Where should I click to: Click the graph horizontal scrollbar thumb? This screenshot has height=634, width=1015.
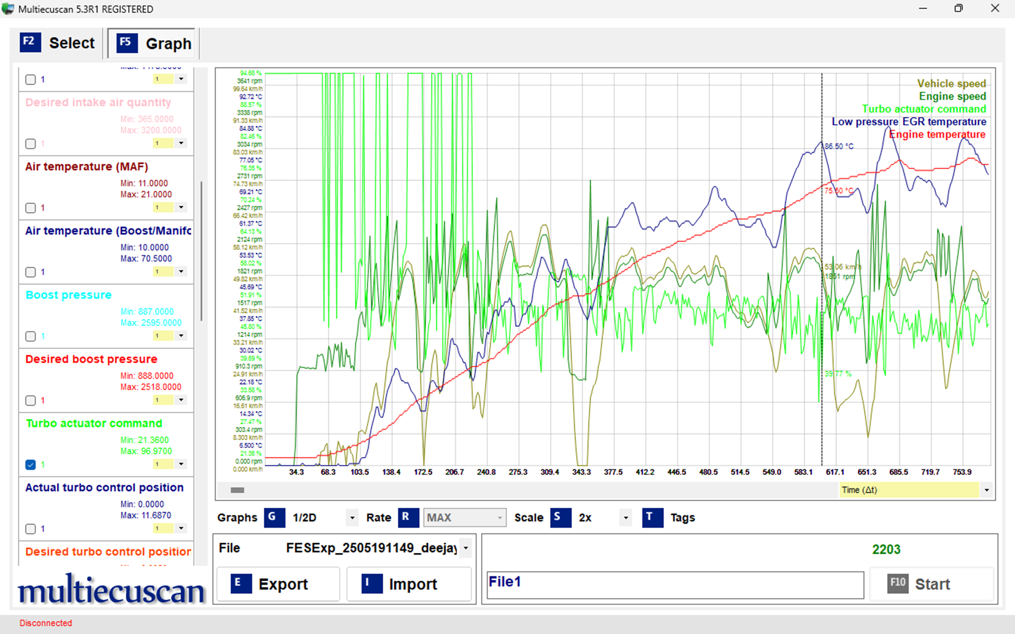pyautogui.click(x=237, y=490)
